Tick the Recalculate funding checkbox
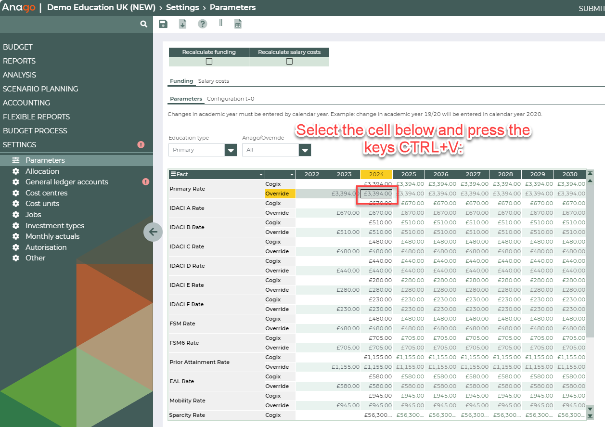 pyautogui.click(x=209, y=62)
